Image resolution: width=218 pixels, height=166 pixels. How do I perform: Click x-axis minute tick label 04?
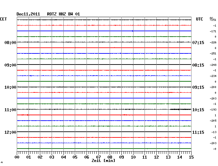(x=63, y=157)
